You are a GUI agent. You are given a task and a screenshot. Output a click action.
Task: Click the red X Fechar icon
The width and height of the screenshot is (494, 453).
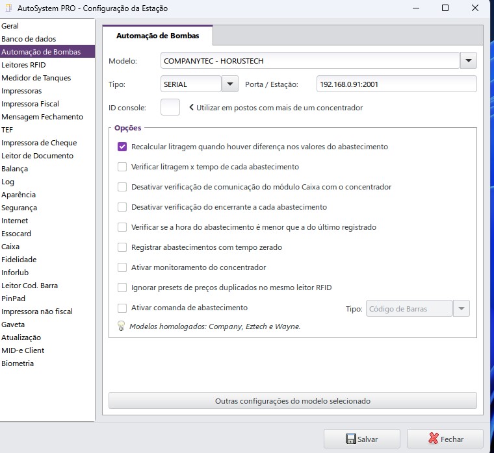(x=434, y=439)
